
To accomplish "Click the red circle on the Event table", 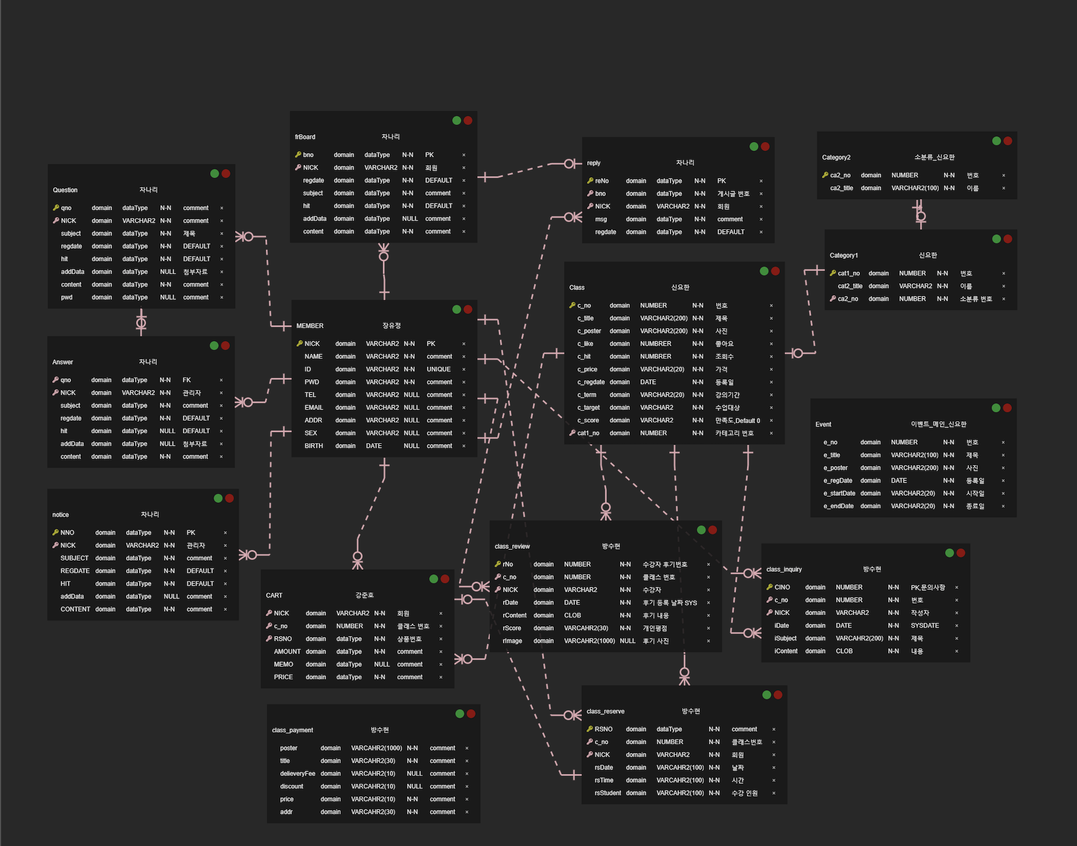I will pyautogui.click(x=1007, y=408).
